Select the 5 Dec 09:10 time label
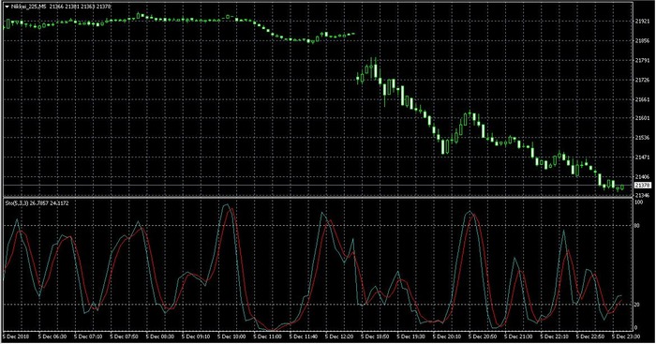 (x=196, y=337)
